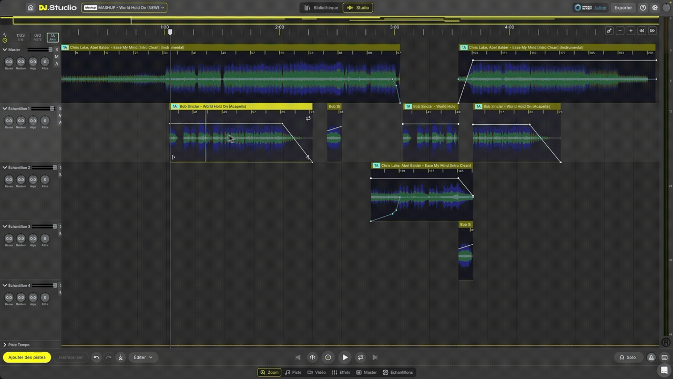Image resolution: width=673 pixels, height=379 pixels.
Task: Open the help question mark icon
Action: pos(643,8)
